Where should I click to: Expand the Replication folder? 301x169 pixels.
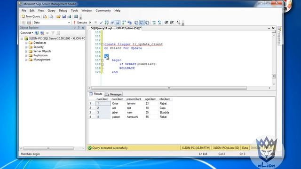coord(26,55)
